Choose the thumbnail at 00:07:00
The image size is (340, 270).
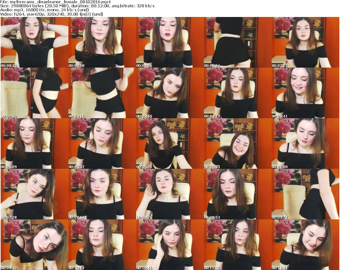[305, 143]
